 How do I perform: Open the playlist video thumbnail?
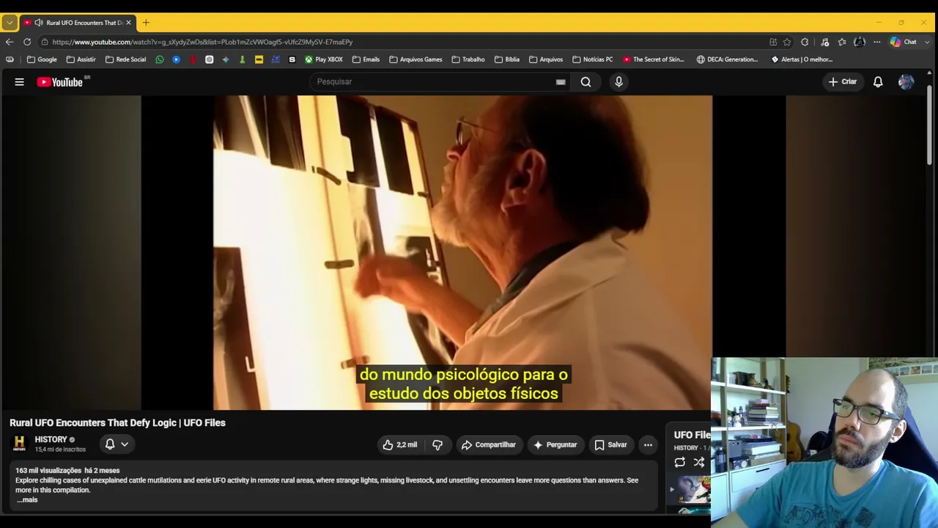[693, 490]
